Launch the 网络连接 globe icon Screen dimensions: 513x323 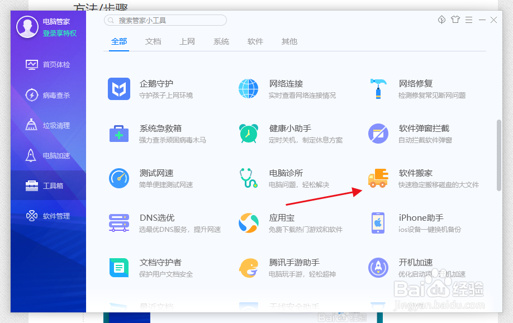point(248,89)
